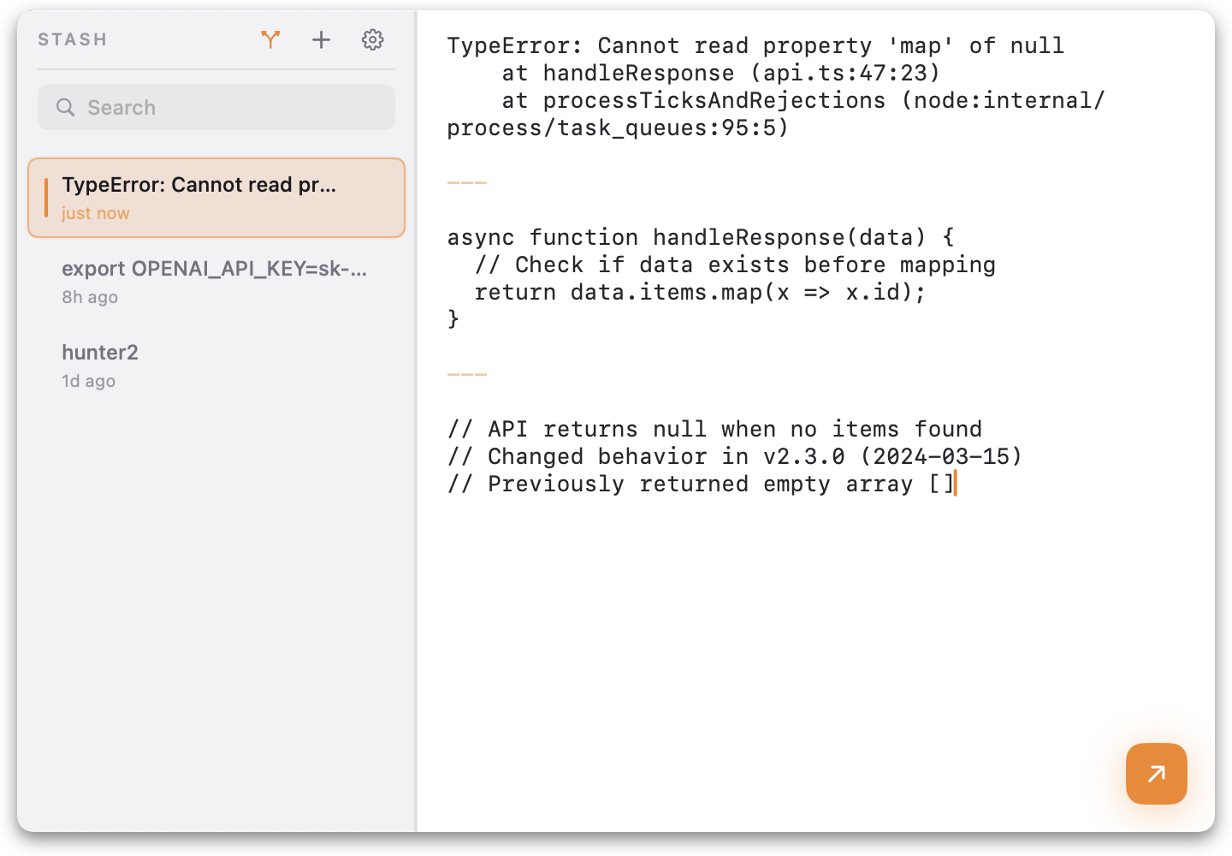The width and height of the screenshot is (1232, 856).
Task: Select the TypeError stash entry
Action: point(216,197)
